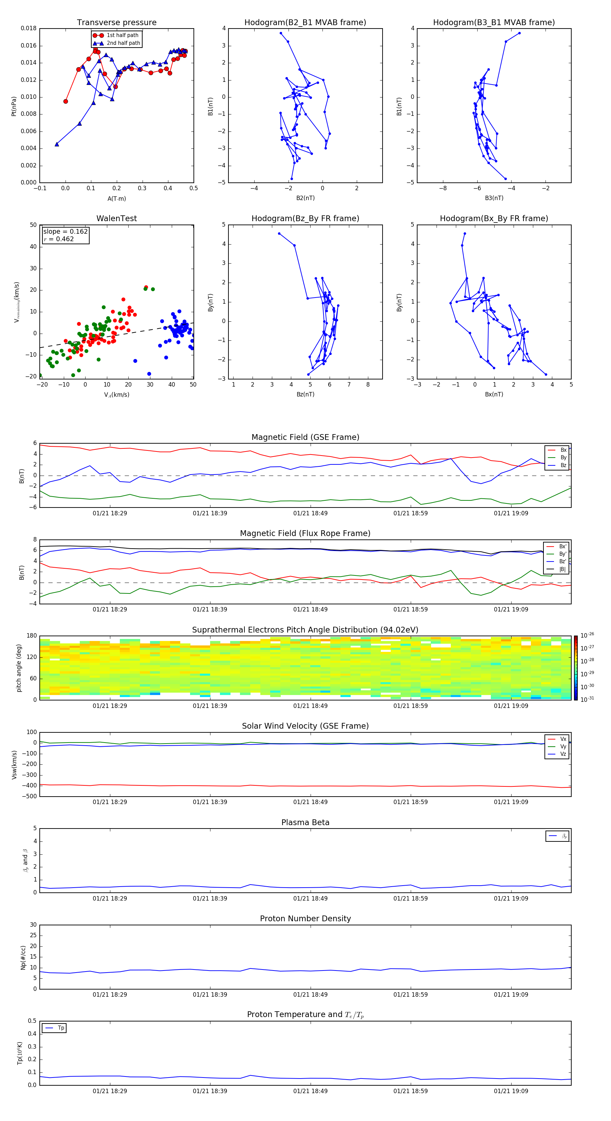
Task: Click the "Proton Temperature and Te/Tp" title
Action: pos(305,1015)
